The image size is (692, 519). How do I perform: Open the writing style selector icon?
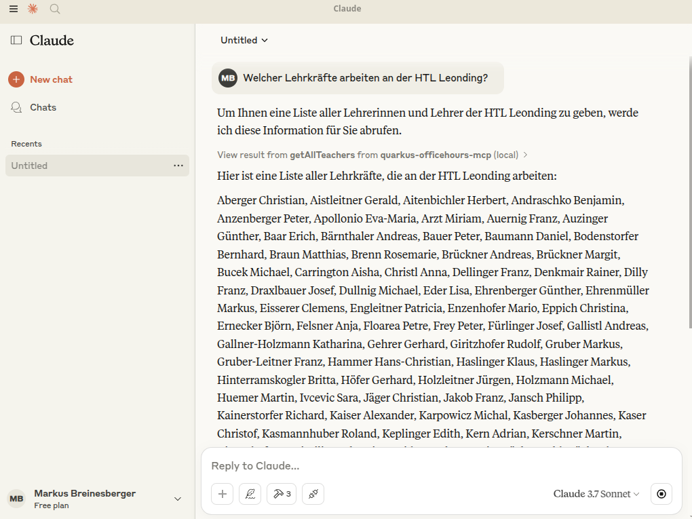pyautogui.click(x=250, y=494)
